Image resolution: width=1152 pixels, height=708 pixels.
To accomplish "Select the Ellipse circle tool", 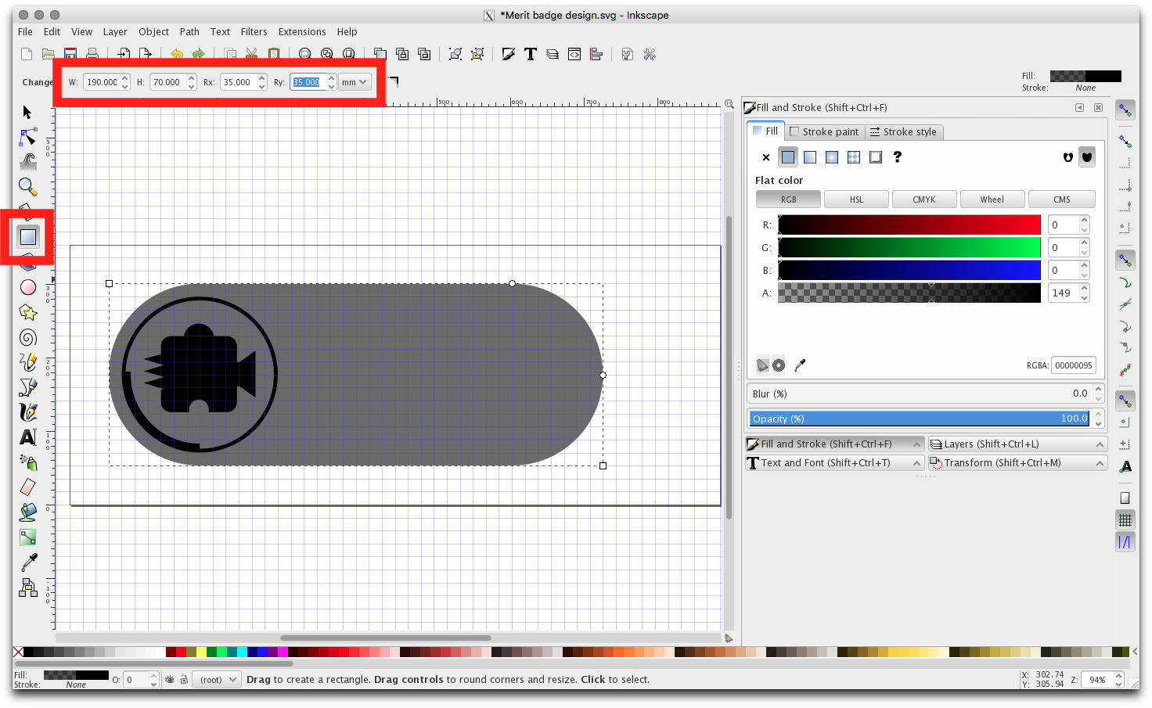I will tap(28, 287).
